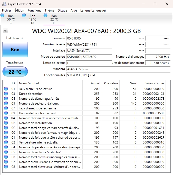The width and height of the screenshot is (173, 175).
Task: Open the Fonctions menu
Action: point(34,11)
